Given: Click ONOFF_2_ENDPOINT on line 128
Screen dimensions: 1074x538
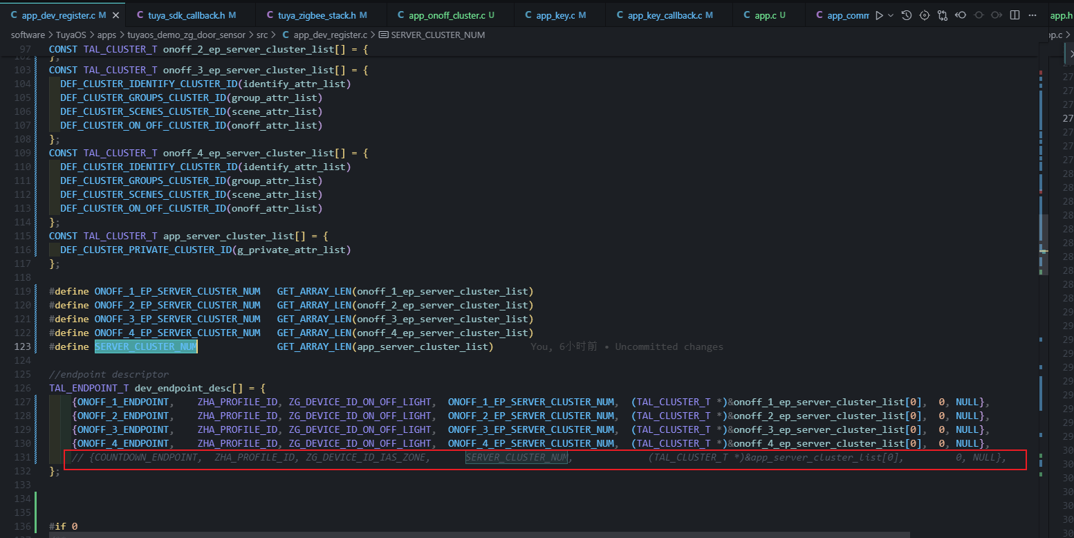Looking at the screenshot, I should 123,416.
